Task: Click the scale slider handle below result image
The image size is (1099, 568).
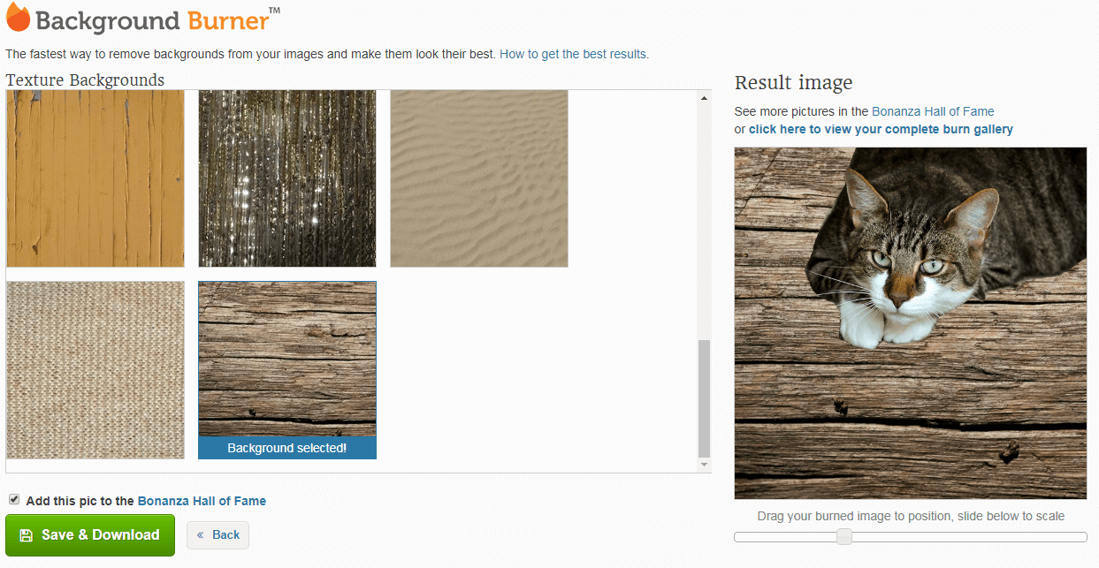Action: [x=844, y=536]
